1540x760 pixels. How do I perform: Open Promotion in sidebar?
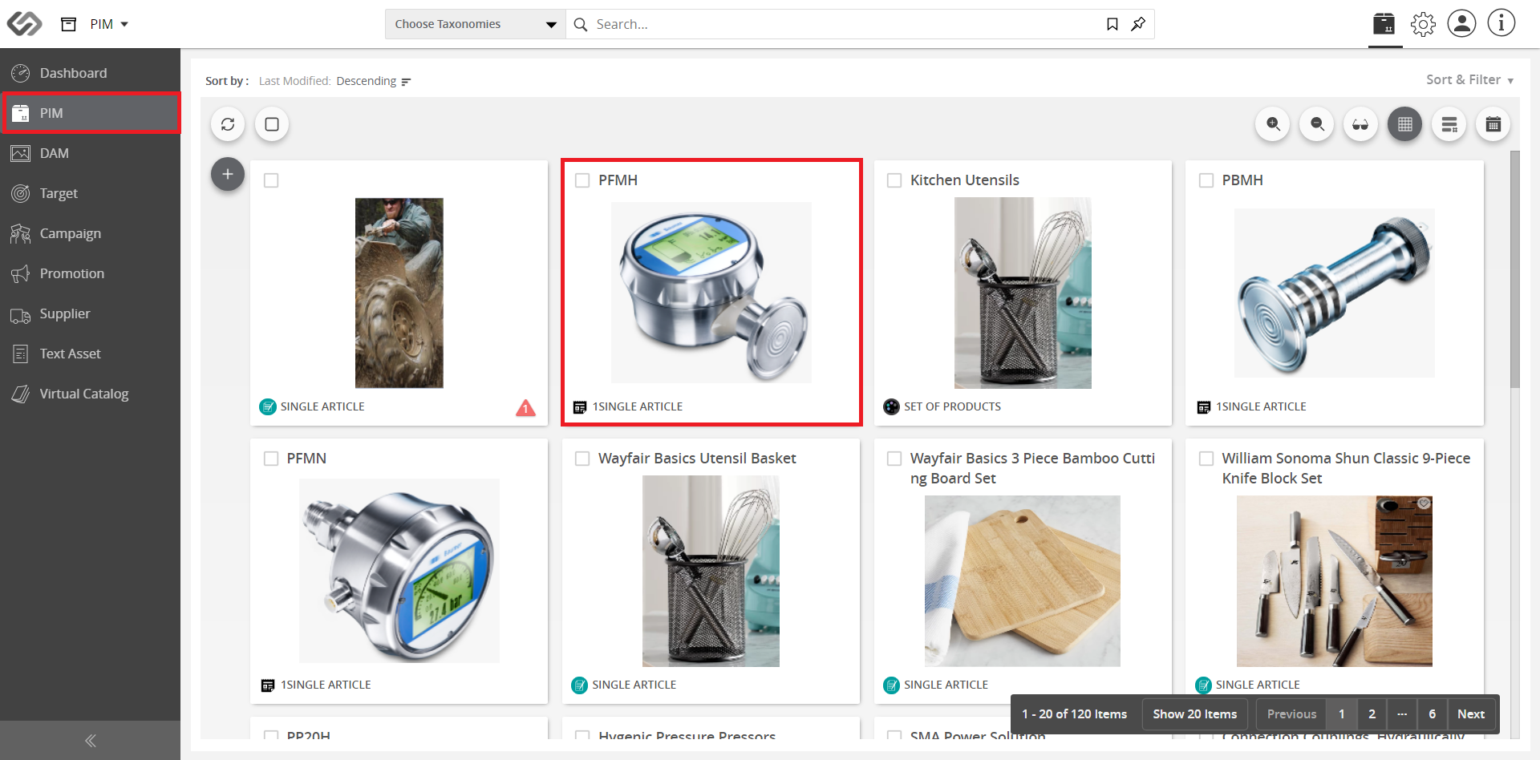click(x=90, y=273)
